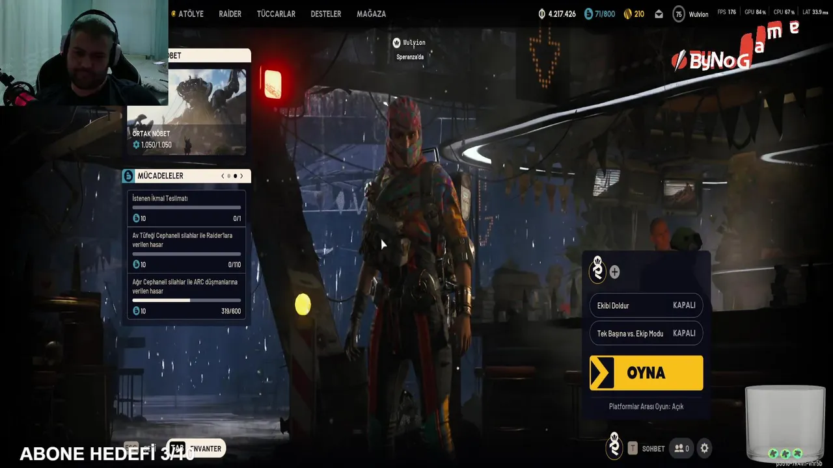Click the 319/600 progress value
Viewport: 833px width, 468px height.
(231, 311)
